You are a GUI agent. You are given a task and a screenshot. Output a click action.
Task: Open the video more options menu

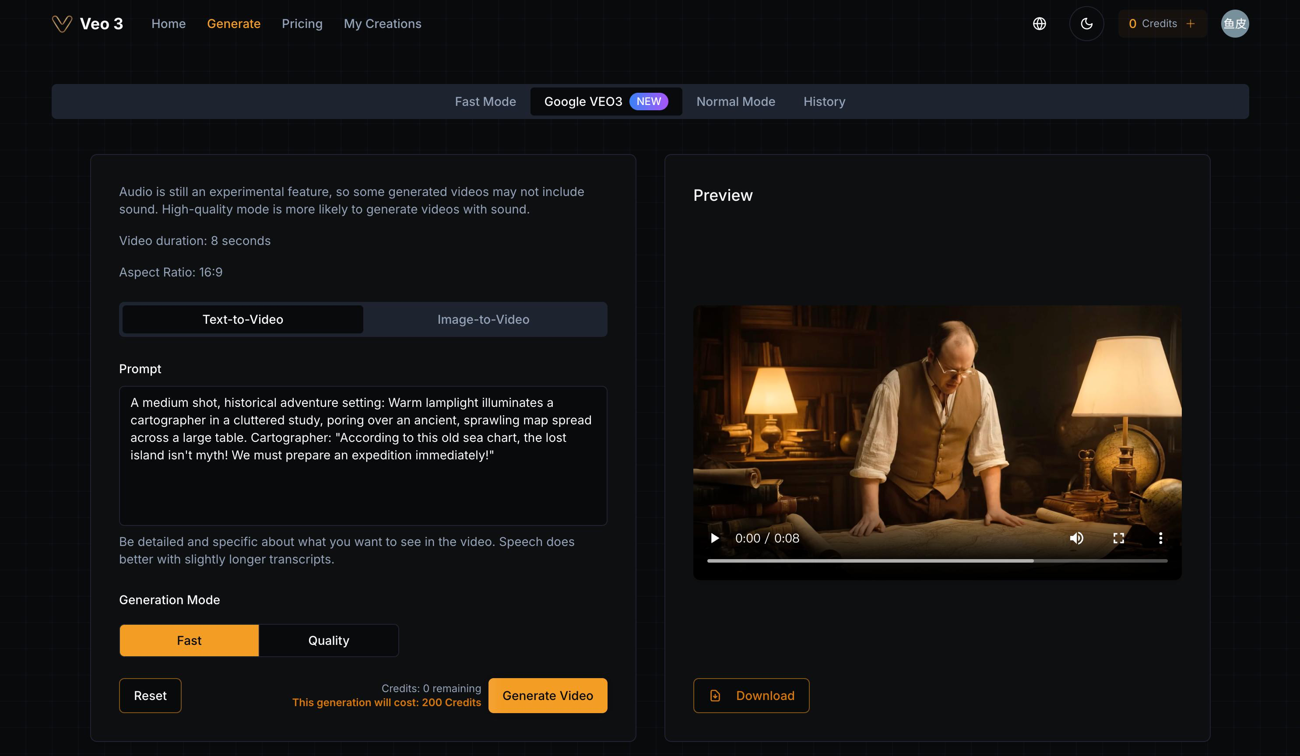click(1161, 539)
